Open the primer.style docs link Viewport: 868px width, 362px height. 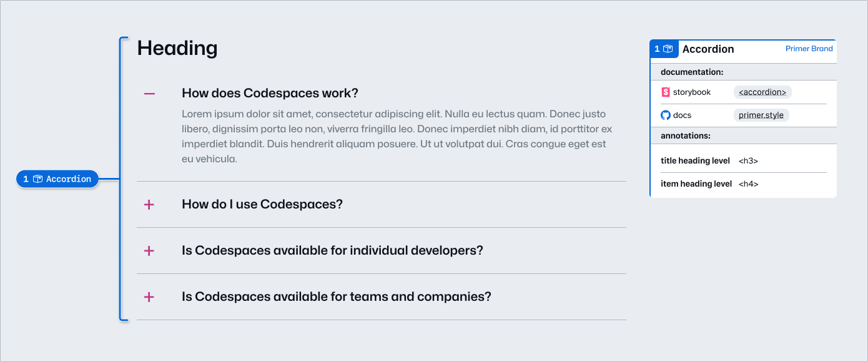[x=761, y=115]
